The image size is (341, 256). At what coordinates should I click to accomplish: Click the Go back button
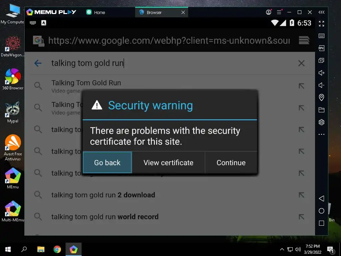tap(107, 163)
